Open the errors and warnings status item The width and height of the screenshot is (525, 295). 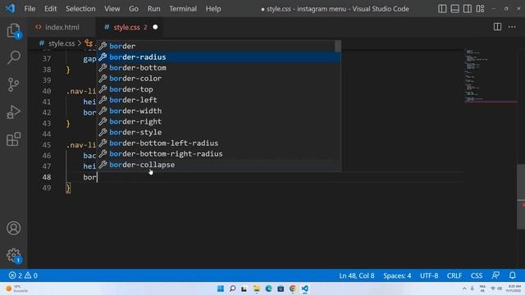click(x=23, y=275)
